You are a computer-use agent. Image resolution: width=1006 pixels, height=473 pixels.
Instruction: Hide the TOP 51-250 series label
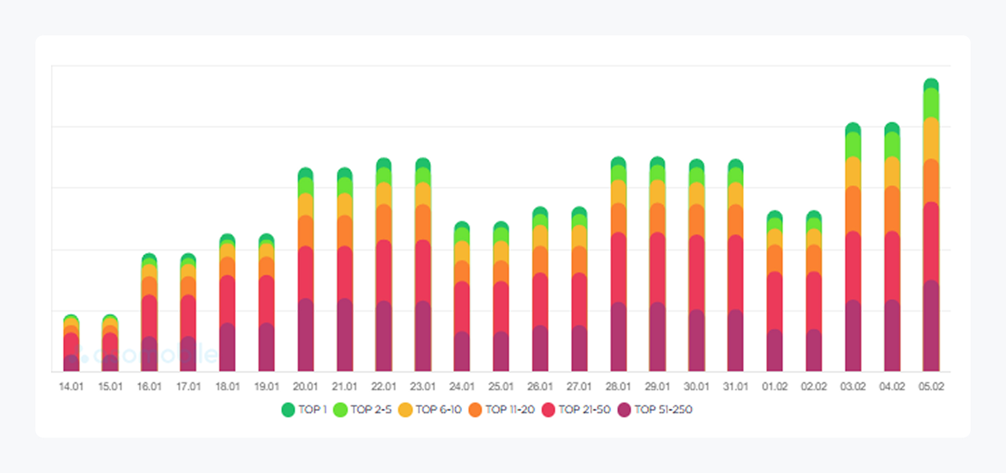click(x=663, y=410)
